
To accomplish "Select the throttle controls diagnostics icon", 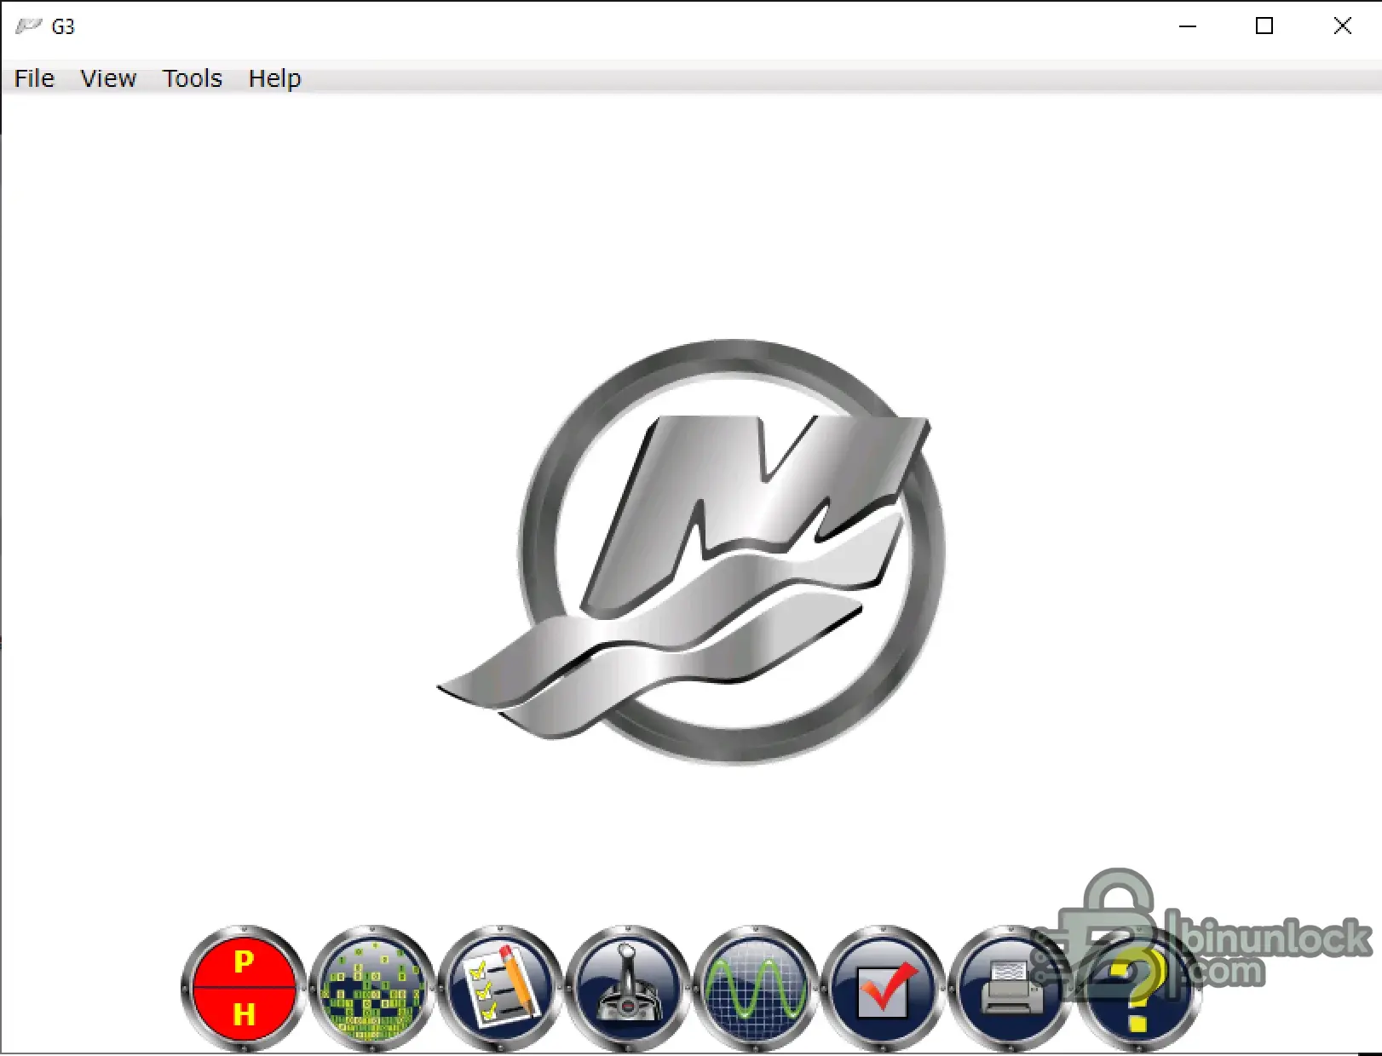I will (629, 992).
